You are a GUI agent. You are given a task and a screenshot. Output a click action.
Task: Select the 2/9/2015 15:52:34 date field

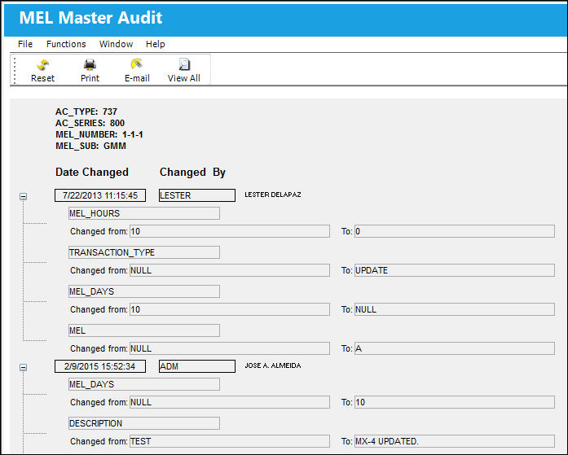click(100, 366)
